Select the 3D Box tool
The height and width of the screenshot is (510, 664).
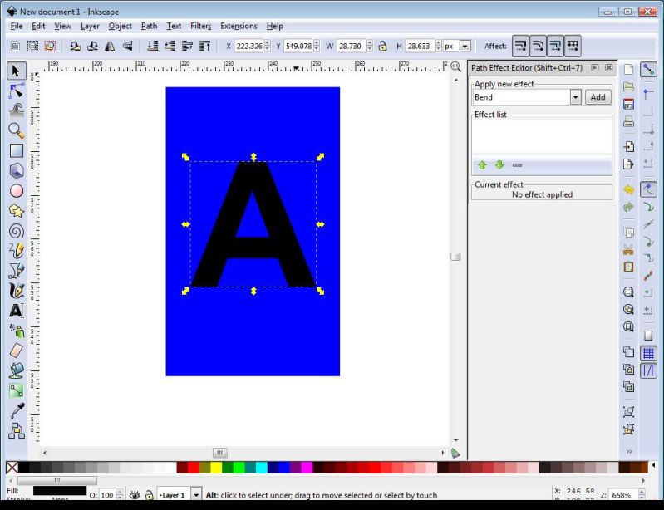(x=16, y=170)
